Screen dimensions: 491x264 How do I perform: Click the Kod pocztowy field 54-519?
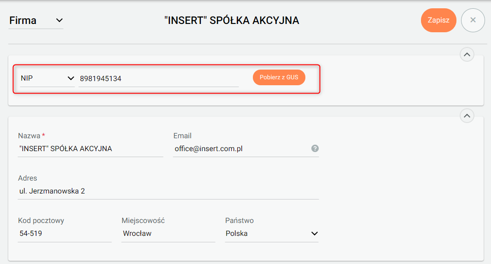(x=64, y=234)
